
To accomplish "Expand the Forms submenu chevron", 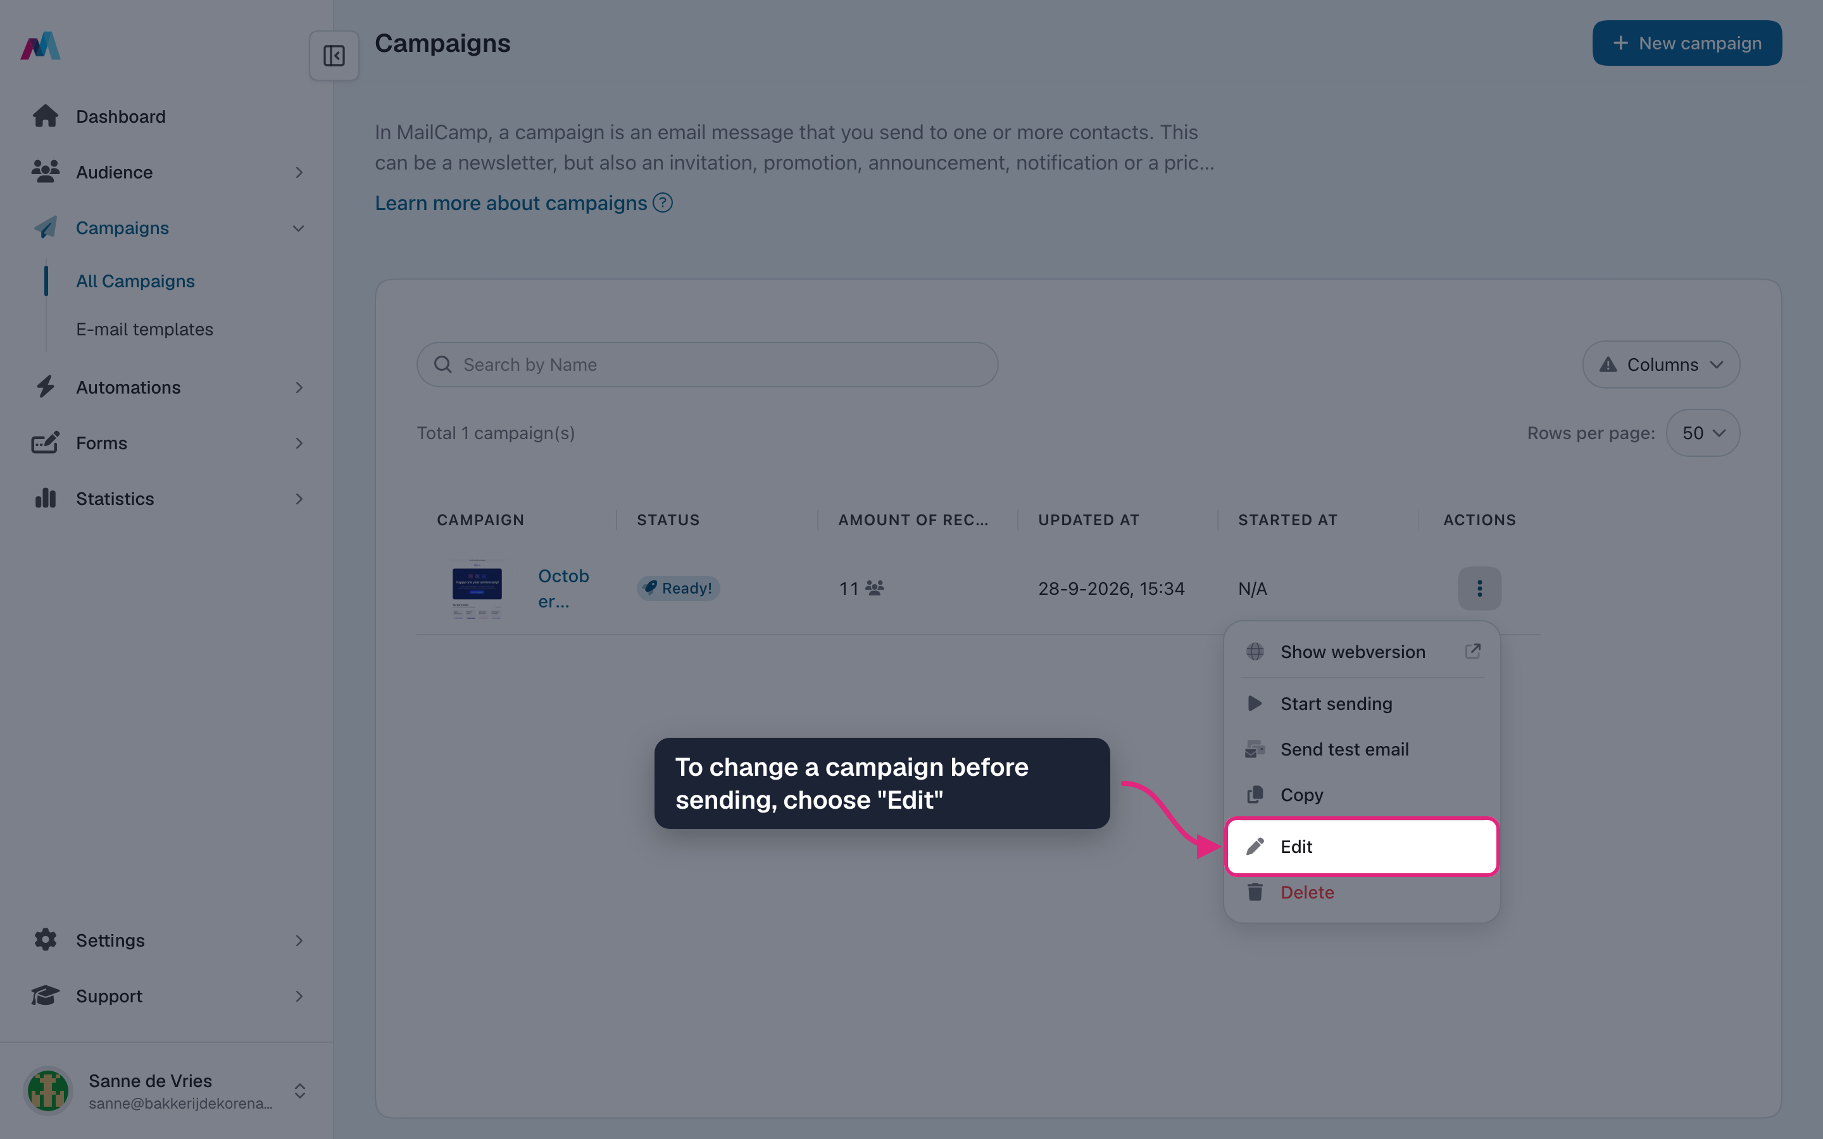I will point(299,443).
